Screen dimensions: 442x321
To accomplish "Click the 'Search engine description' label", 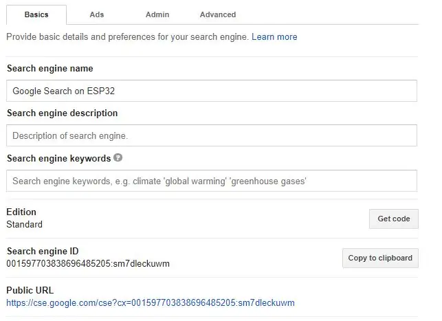I will 63,113.
